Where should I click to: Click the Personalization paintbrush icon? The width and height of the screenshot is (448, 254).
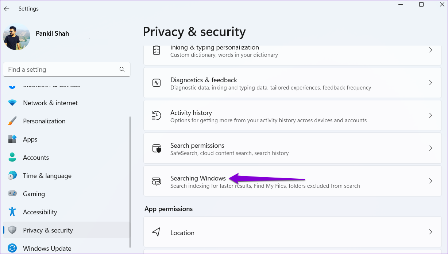click(12, 121)
